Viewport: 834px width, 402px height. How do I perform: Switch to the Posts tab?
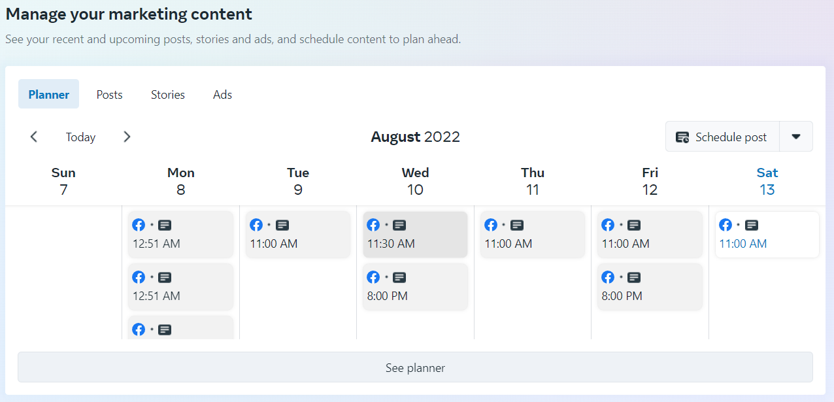click(x=109, y=95)
